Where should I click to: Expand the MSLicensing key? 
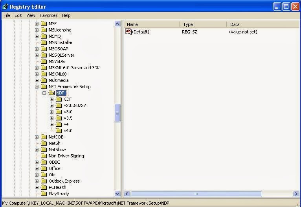pos(37,30)
